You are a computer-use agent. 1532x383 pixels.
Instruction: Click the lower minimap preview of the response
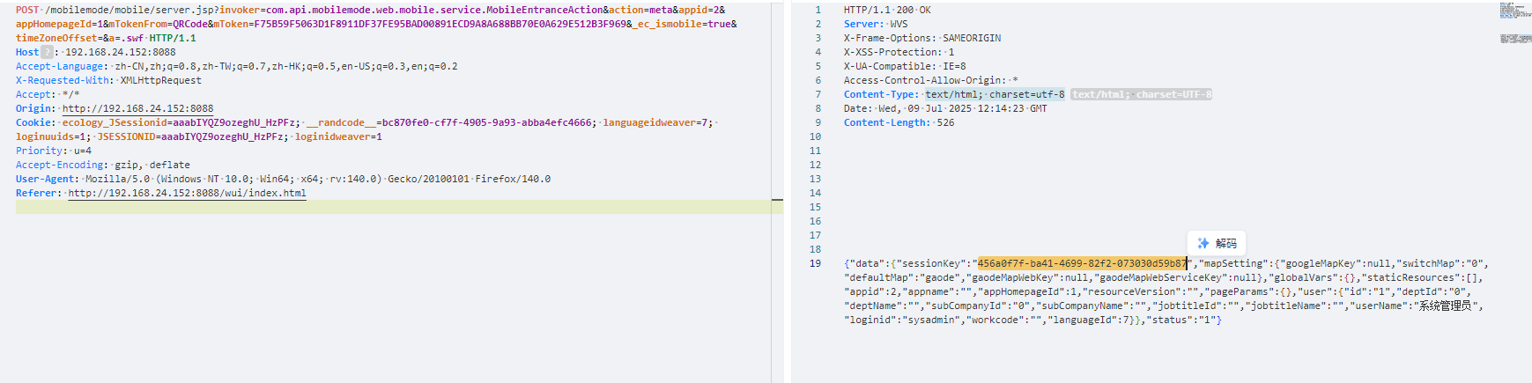tap(1515, 39)
